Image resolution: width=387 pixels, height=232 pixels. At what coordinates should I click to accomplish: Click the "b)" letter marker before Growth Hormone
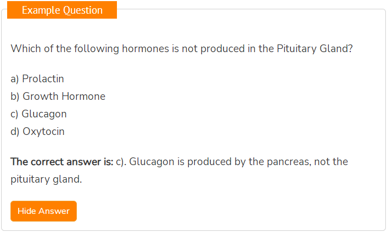pyautogui.click(x=15, y=97)
